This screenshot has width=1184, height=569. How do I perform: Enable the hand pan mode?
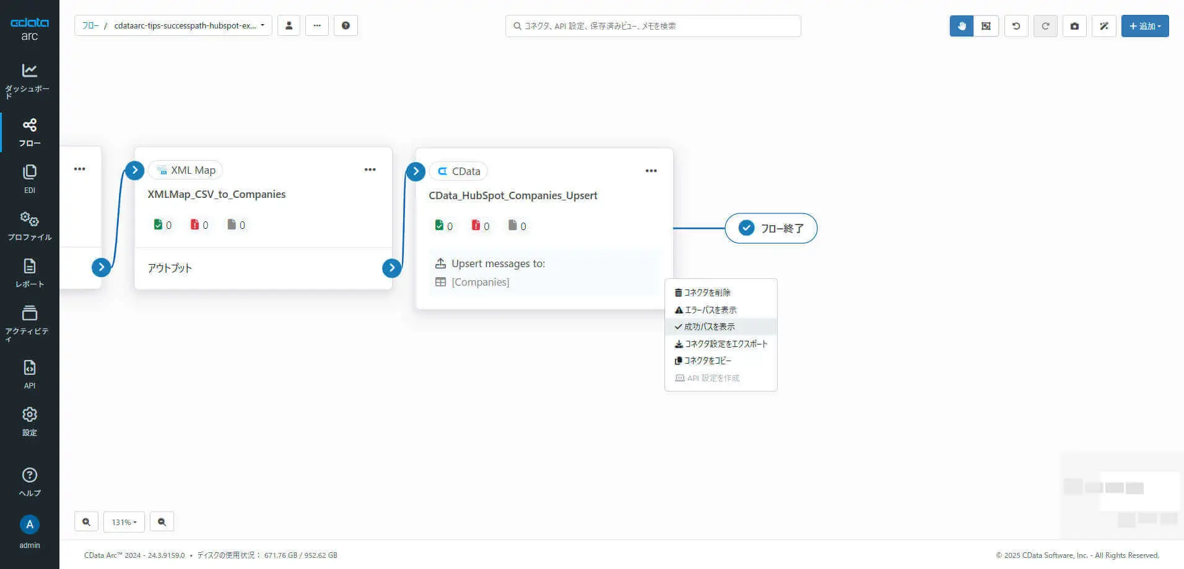(962, 26)
